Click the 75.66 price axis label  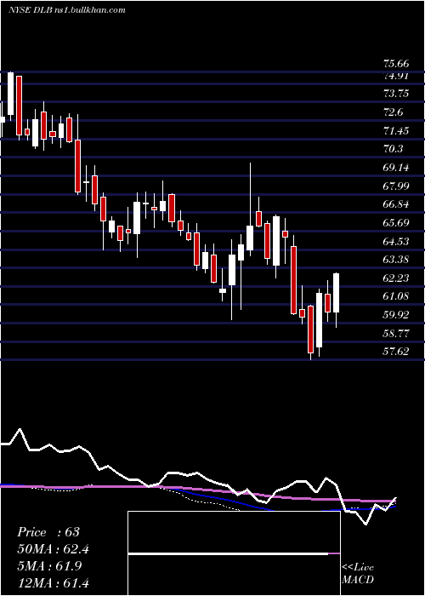click(396, 63)
